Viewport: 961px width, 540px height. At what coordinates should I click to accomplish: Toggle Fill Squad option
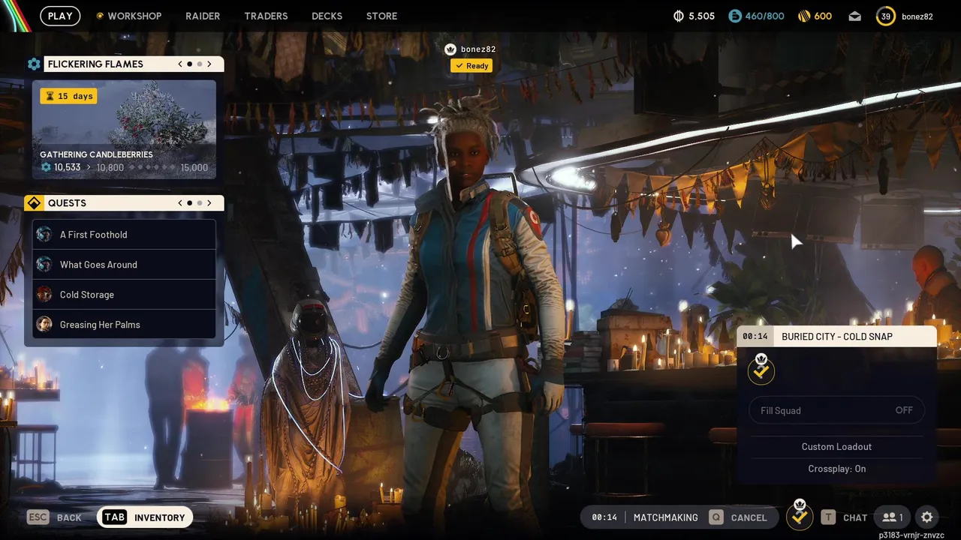(837, 410)
